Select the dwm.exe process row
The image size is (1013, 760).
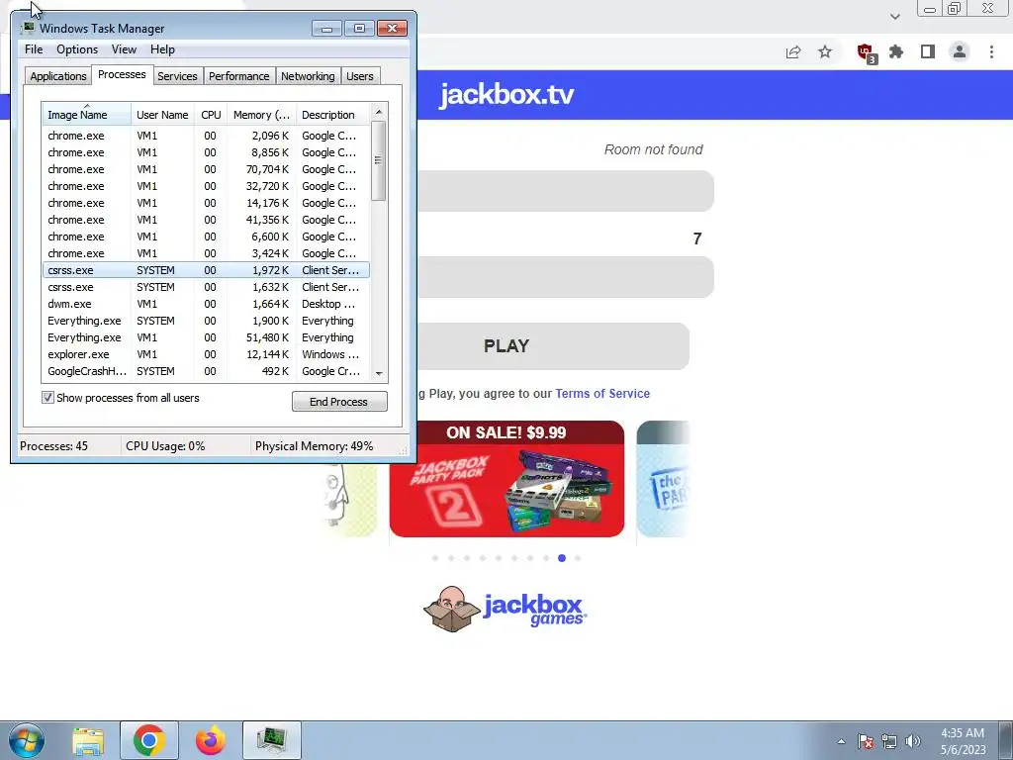point(206,304)
